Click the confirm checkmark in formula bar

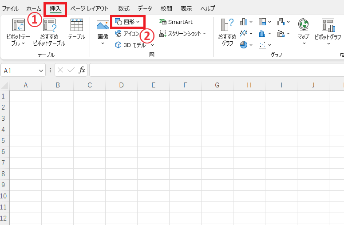(x=71, y=70)
